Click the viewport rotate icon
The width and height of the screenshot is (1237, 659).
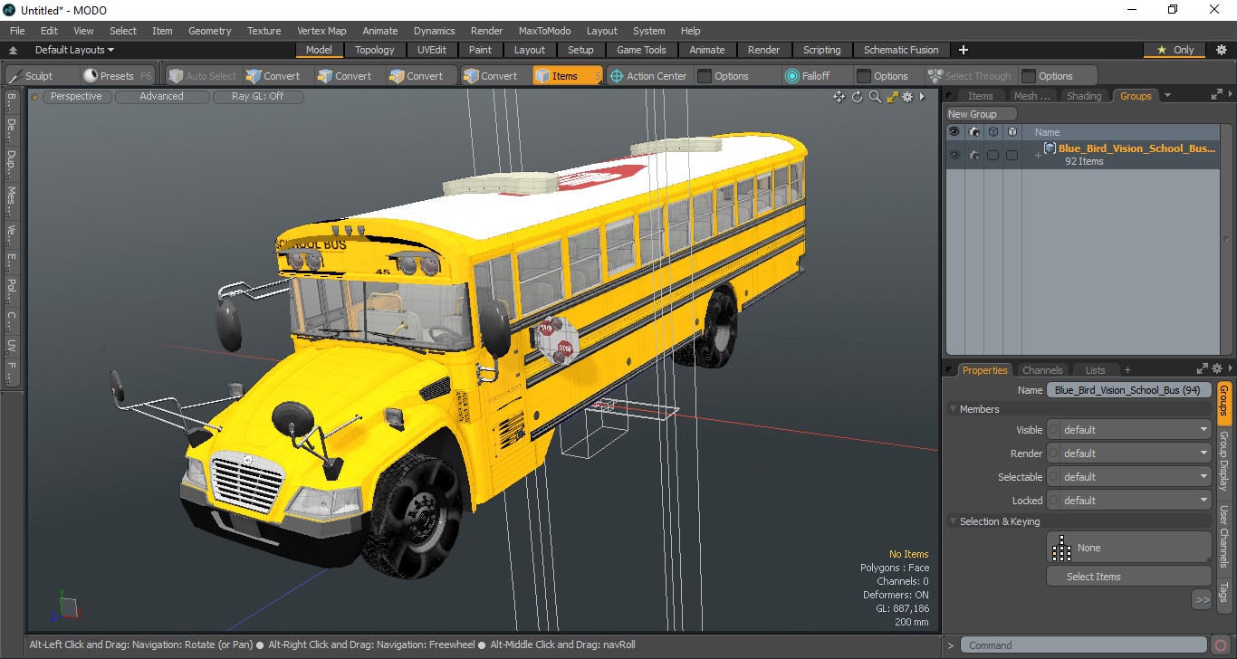point(857,97)
